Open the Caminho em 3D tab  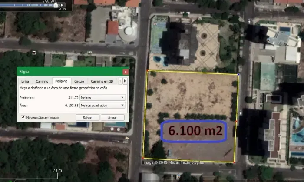(x=102, y=81)
